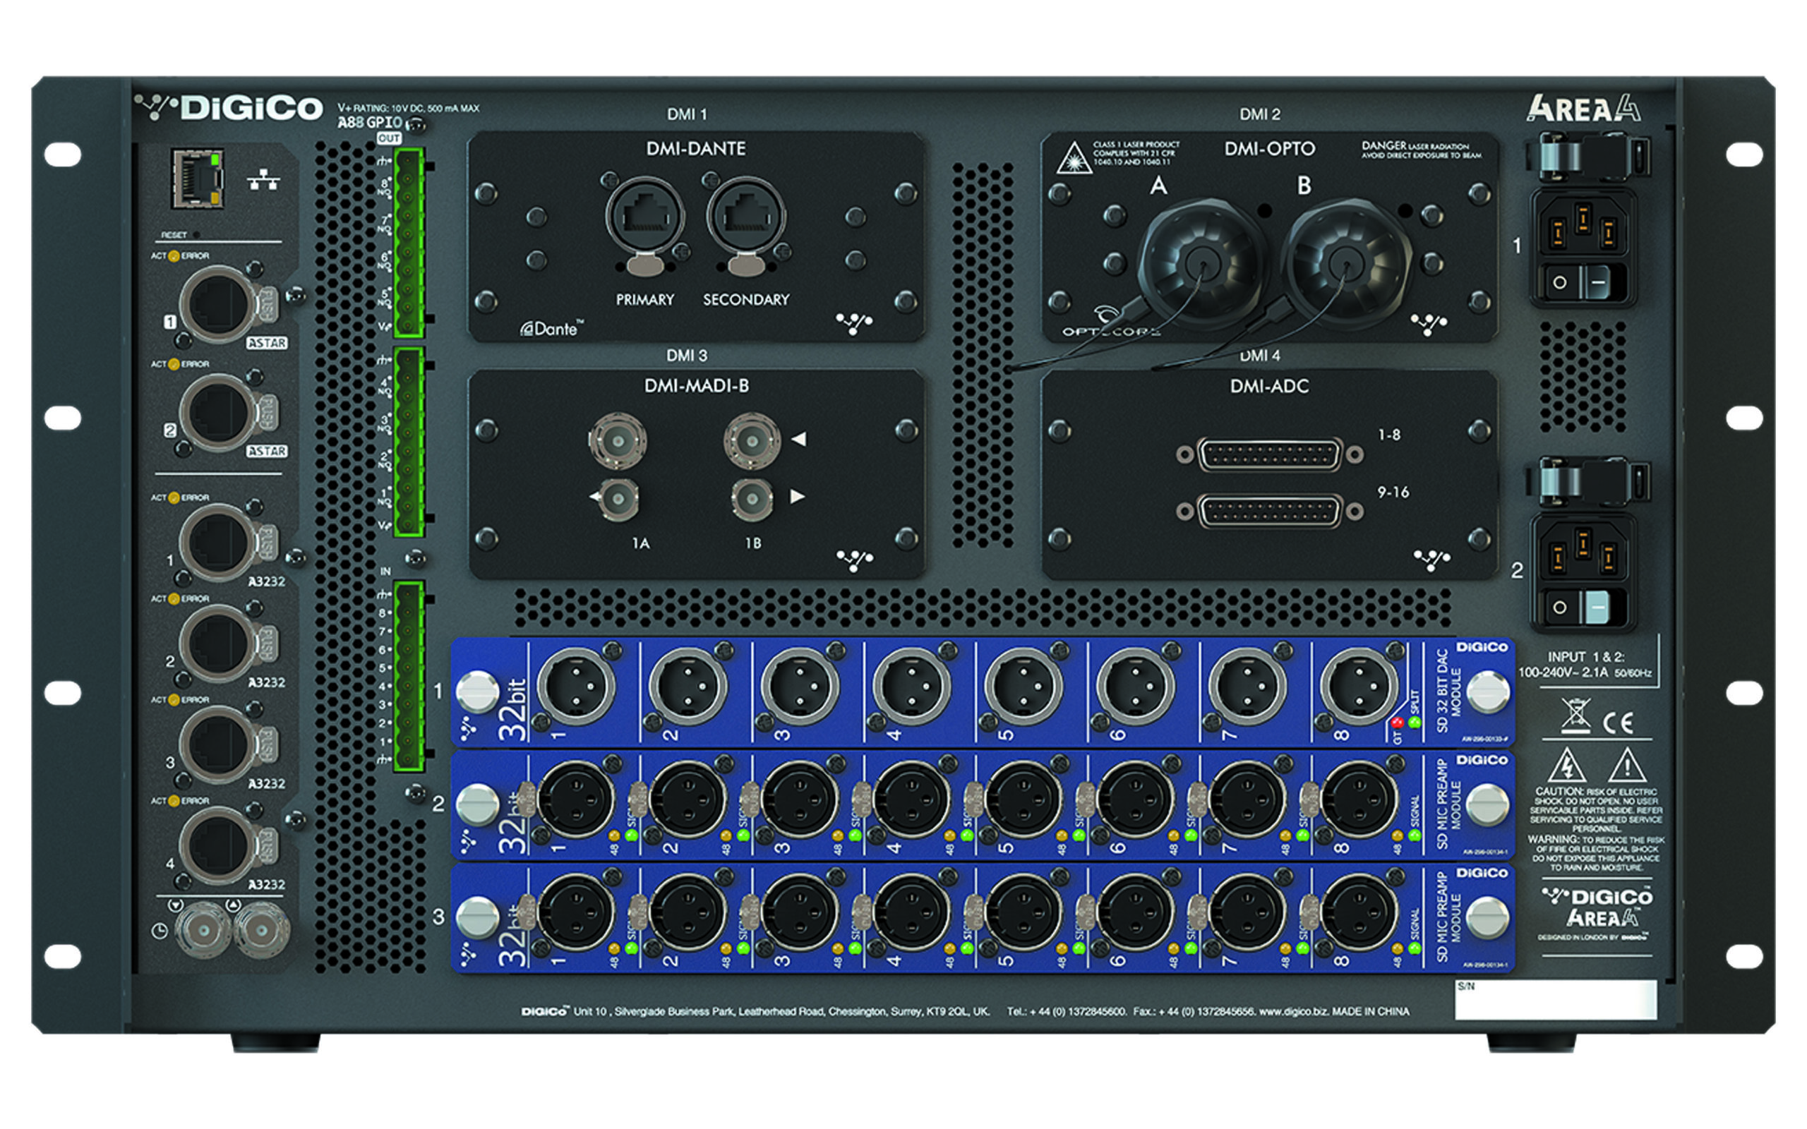Click the DMI-MADI-B card title
The height and width of the screenshot is (1129, 1807).
pos(696,386)
